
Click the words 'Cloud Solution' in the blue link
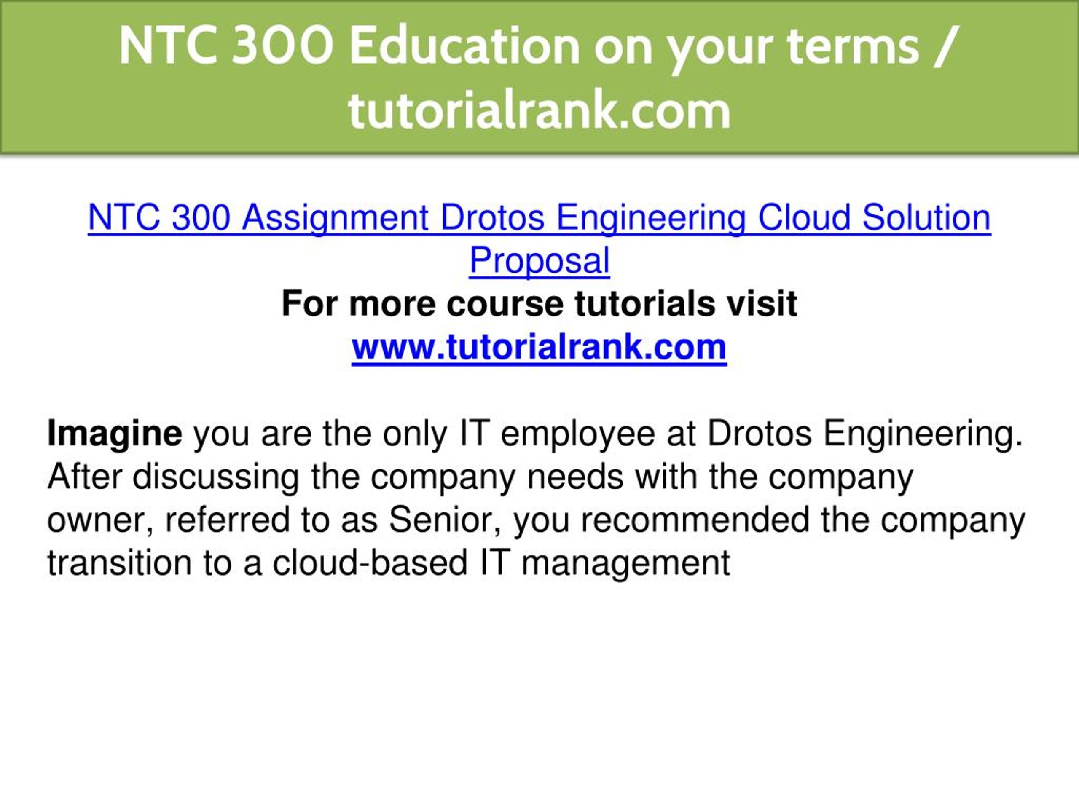coord(874,217)
